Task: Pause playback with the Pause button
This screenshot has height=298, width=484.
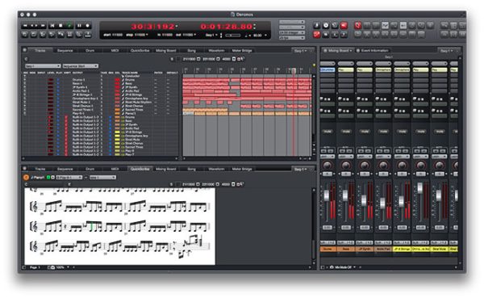Action: [x=79, y=26]
